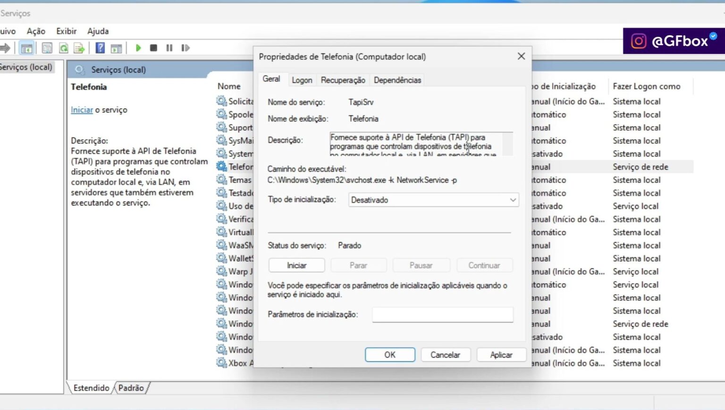Click the svchost.exe executable path text
Screen dimensions: 725x410
[362, 180]
